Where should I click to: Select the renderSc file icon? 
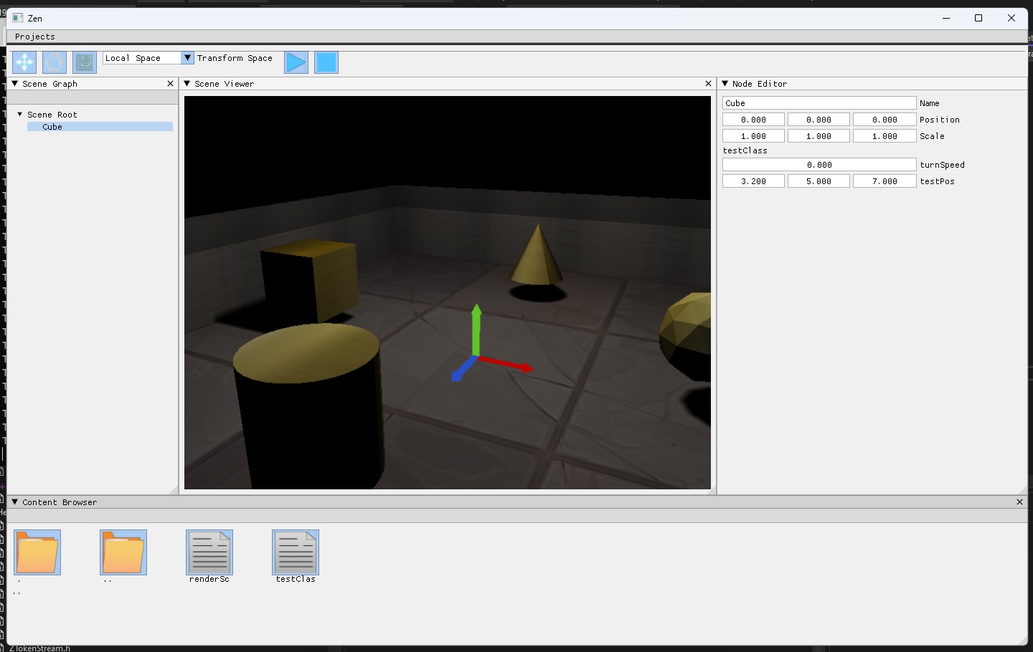coord(209,552)
